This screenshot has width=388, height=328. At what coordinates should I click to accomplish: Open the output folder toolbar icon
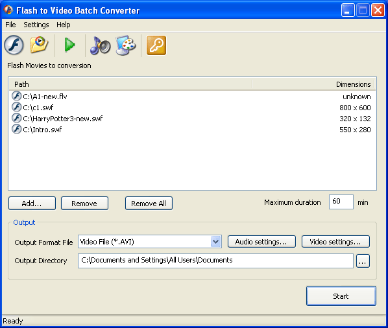click(x=39, y=45)
